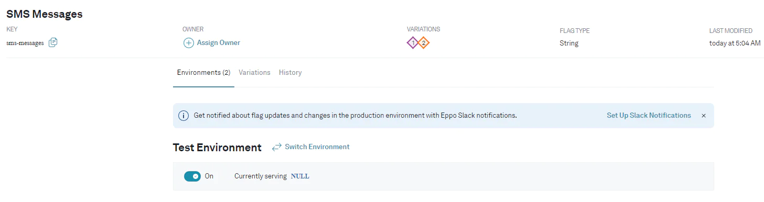Open the Environments (2) tab
The width and height of the screenshot is (764, 202).
[203, 73]
